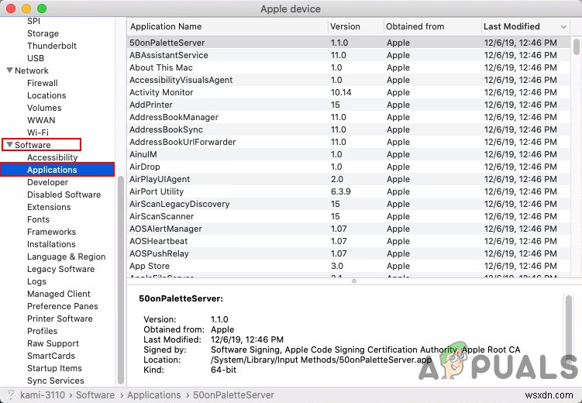The width and height of the screenshot is (582, 403).
Task: Select the AirScanLegacyDiscovery row
Action: coord(349,204)
